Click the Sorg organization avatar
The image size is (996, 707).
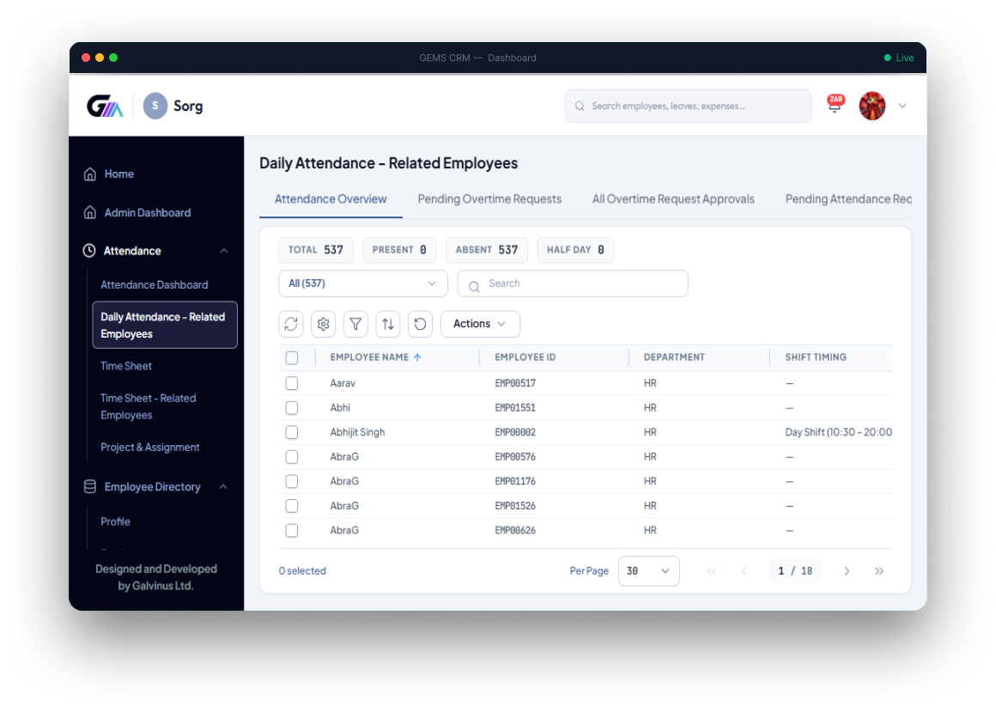click(155, 106)
